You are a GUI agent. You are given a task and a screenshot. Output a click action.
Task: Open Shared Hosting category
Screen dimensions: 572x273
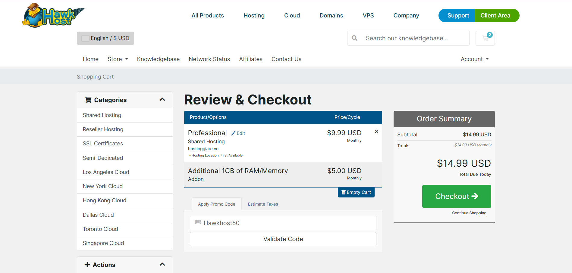point(102,115)
